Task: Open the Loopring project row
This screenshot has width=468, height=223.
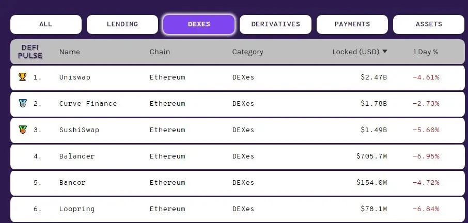Action: click(x=237, y=209)
